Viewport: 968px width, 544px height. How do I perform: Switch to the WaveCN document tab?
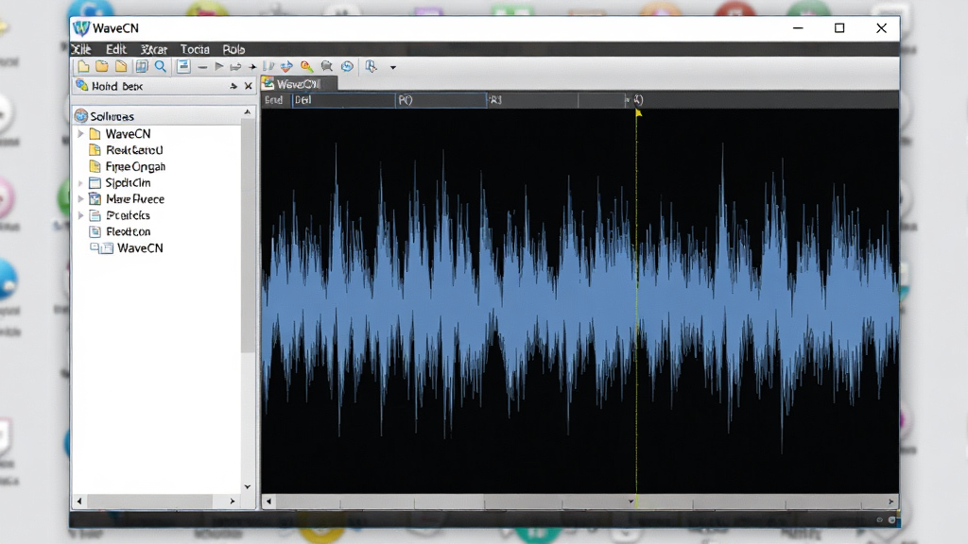pyautogui.click(x=299, y=84)
